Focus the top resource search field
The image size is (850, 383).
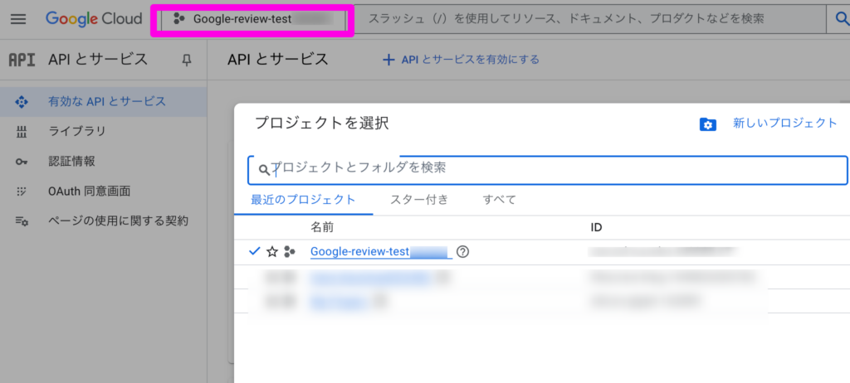click(590, 19)
